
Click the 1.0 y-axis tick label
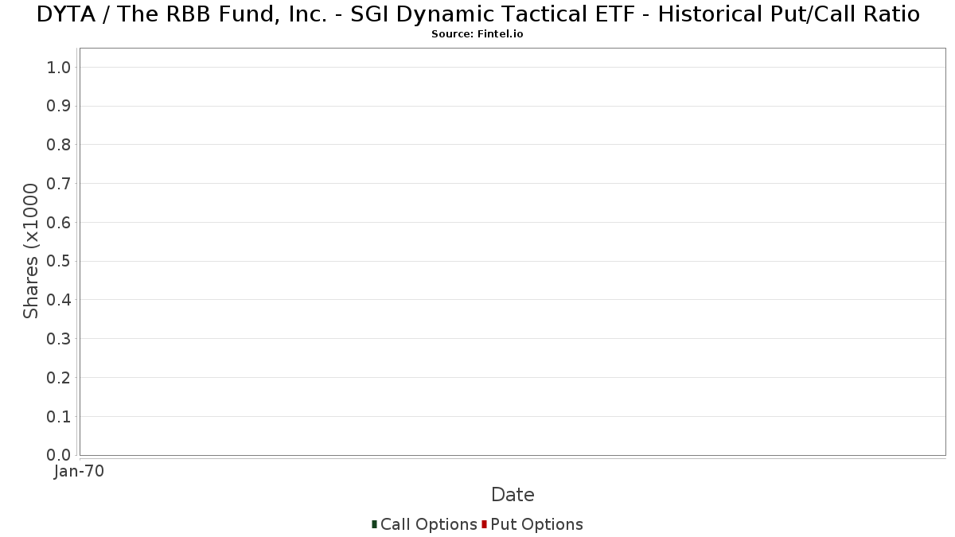(x=60, y=68)
